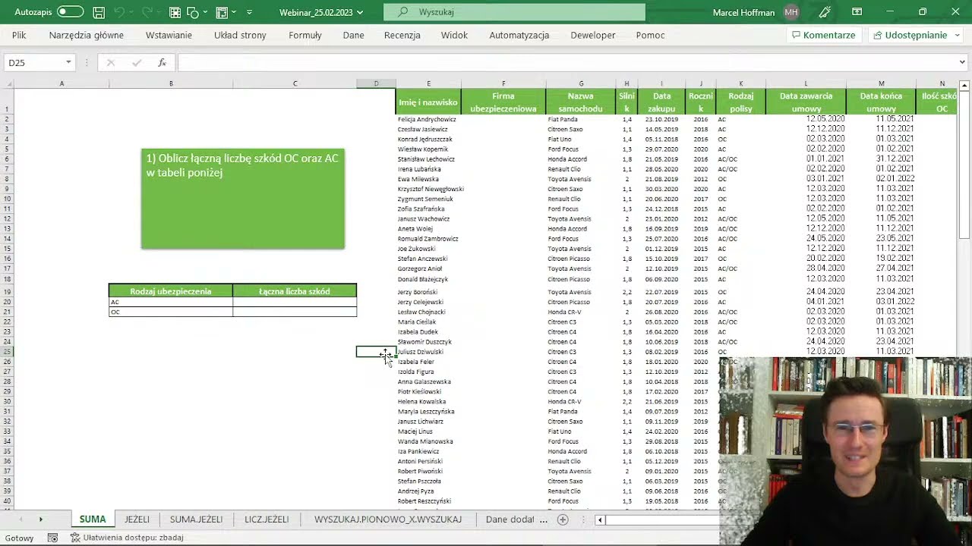Open the Narzędzia główne tab
The height and width of the screenshot is (546, 972).
pos(87,35)
